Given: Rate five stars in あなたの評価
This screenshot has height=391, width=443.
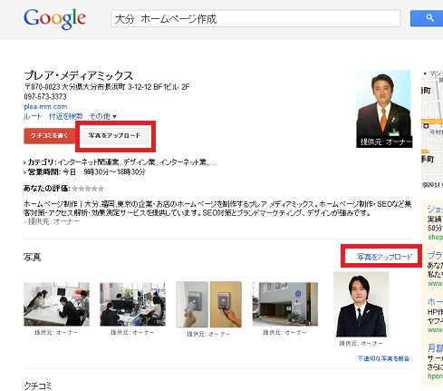Looking at the screenshot, I should (x=101, y=189).
